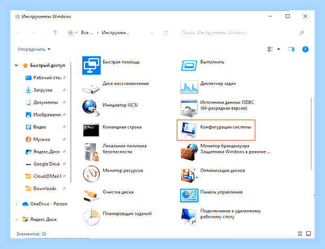This screenshot has height=249, width=325.
Task: Click the 'Все ...' breadcrumb segment
Action: [87, 33]
